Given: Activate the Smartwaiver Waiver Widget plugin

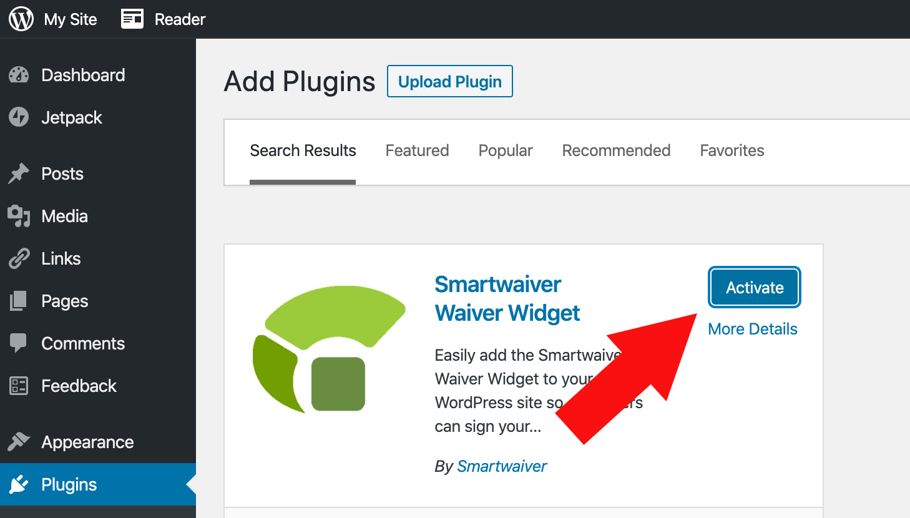Looking at the screenshot, I should point(755,287).
